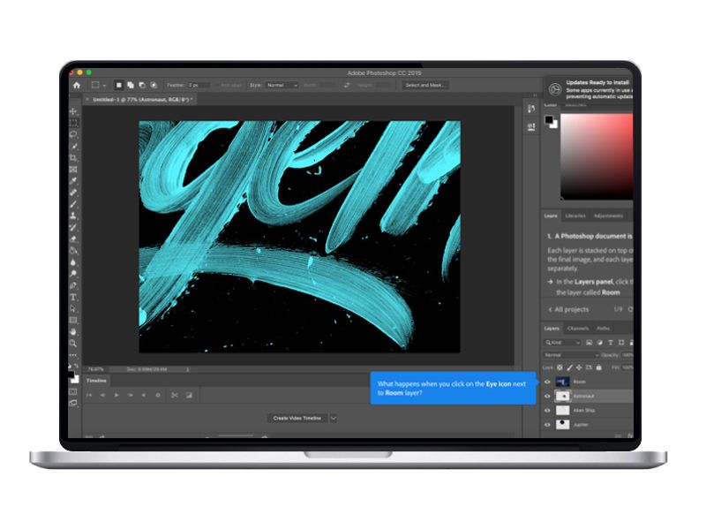
Task: Hide the Room layer via eye icon
Action: click(x=548, y=382)
